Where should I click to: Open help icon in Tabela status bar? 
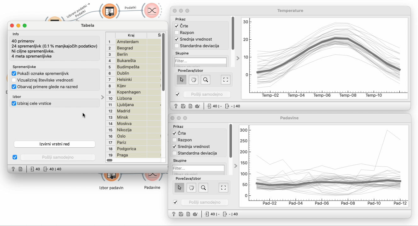pyautogui.click(x=13, y=169)
